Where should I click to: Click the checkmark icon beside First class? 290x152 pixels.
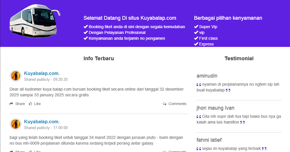pyautogui.click(x=196, y=38)
